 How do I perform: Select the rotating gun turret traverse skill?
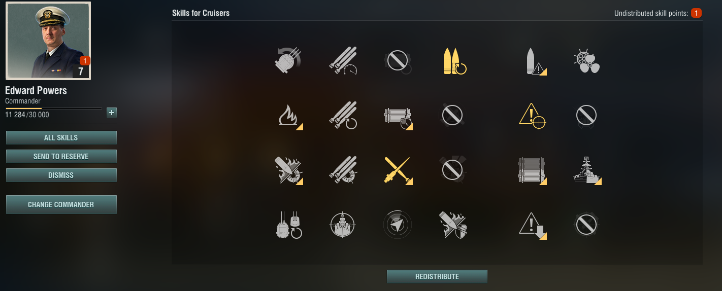[x=288, y=61]
